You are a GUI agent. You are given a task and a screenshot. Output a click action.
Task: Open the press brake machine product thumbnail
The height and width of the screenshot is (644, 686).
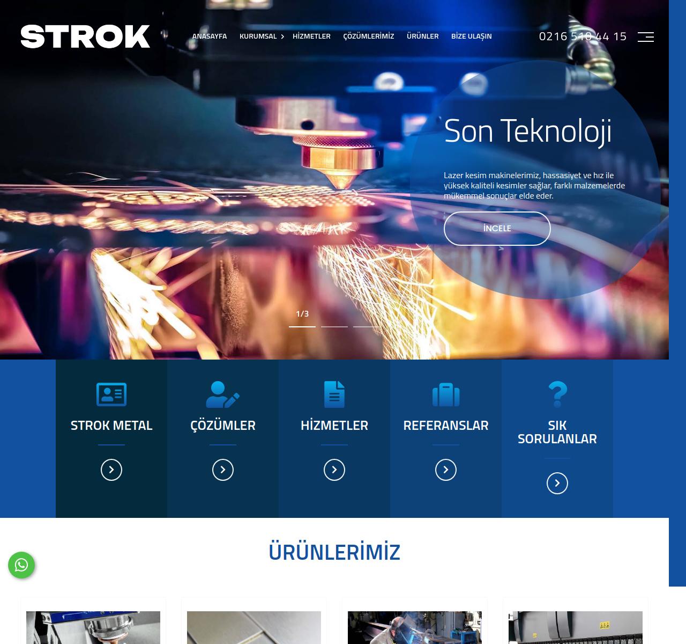pos(576,627)
